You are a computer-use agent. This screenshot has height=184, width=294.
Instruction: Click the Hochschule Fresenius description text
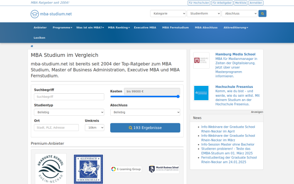[x=237, y=98]
